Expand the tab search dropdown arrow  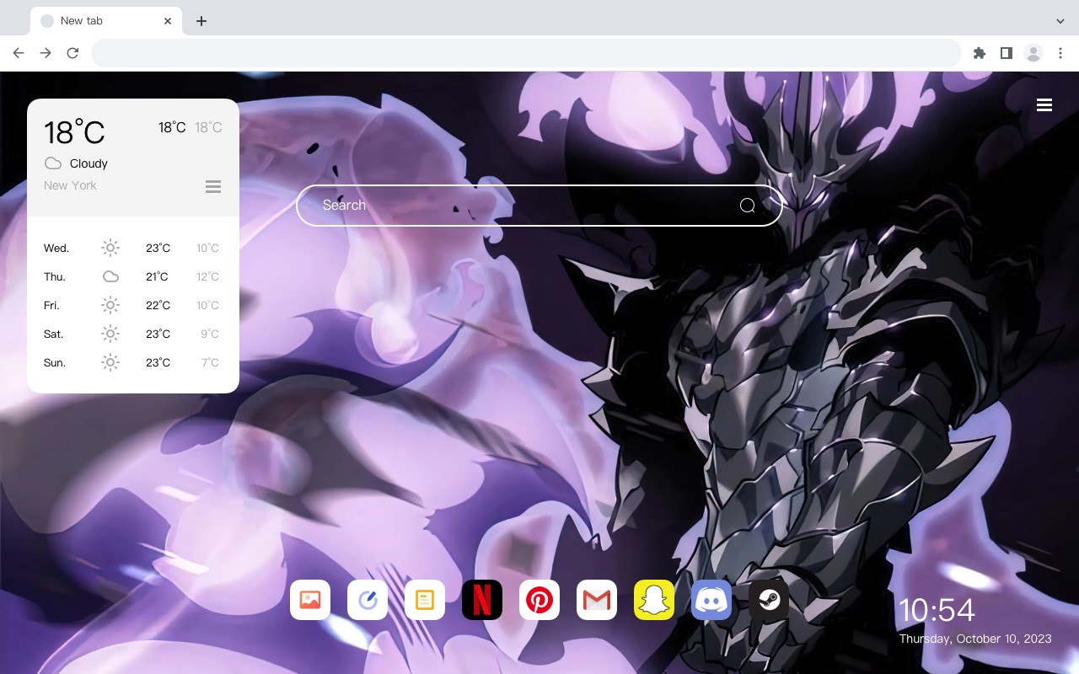click(x=1060, y=20)
